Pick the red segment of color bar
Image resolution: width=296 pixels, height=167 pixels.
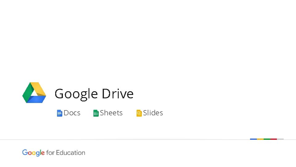click(273, 139)
